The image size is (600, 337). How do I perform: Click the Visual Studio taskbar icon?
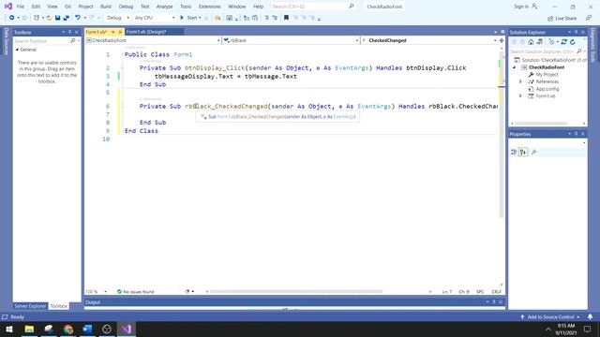127,329
